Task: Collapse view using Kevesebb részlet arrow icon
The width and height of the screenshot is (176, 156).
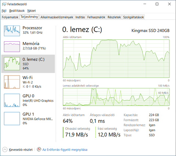Action: tap(5, 149)
